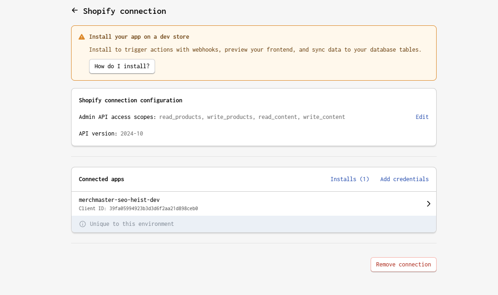This screenshot has height=295, width=498.
Task: Open the Installs (1) link
Action: pyautogui.click(x=349, y=179)
